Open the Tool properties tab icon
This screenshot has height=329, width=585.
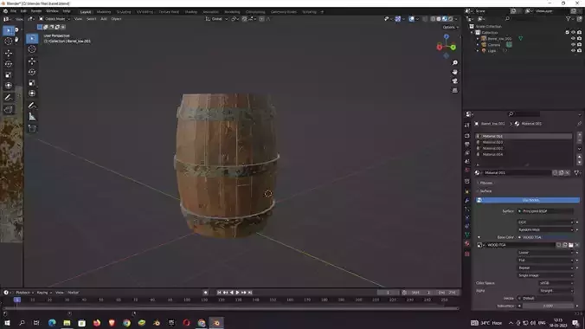click(467, 125)
